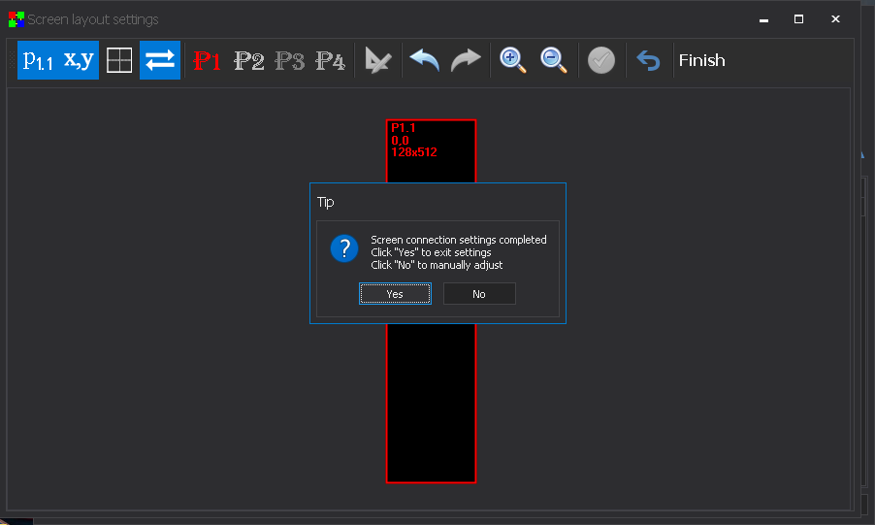This screenshot has height=525, width=875.
Task: Select the P4 port icon
Action: point(330,61)
